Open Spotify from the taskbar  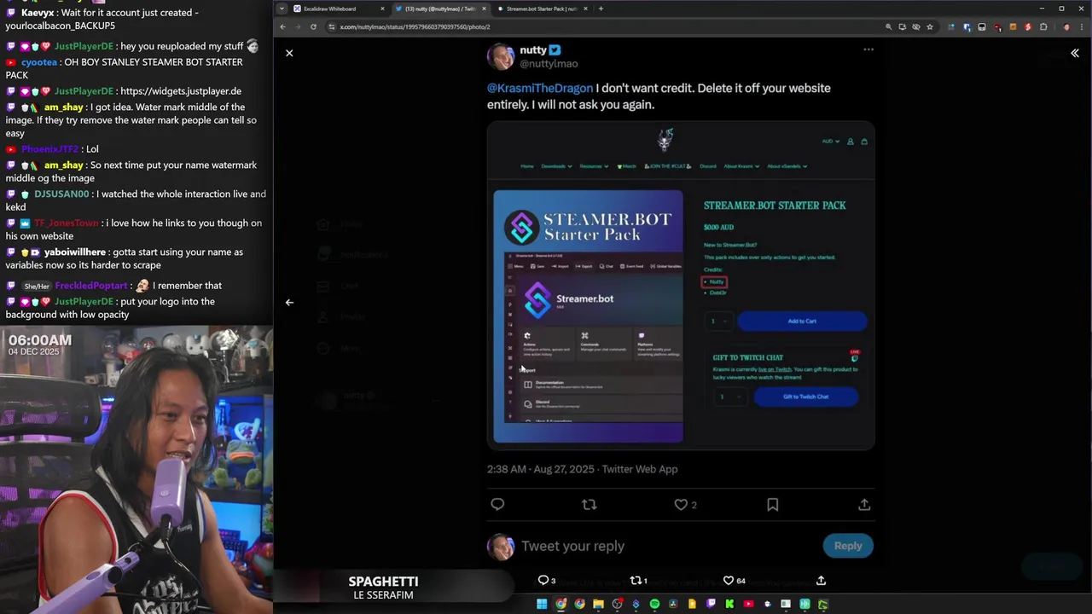click(654, 605)
